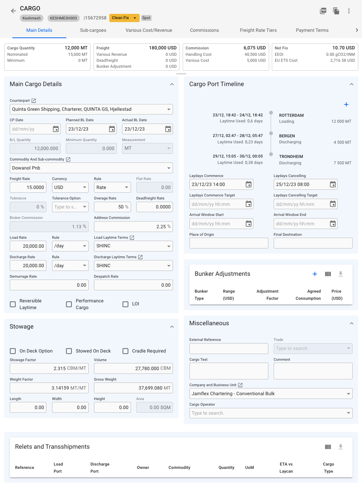Image resolution: width=362 pixels, height=485 pixels.
Task: Export the cargo as PDF
Action: click(x=323, y=11)
